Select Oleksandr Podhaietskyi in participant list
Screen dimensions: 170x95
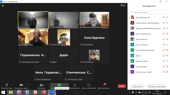tap(149, 28)
